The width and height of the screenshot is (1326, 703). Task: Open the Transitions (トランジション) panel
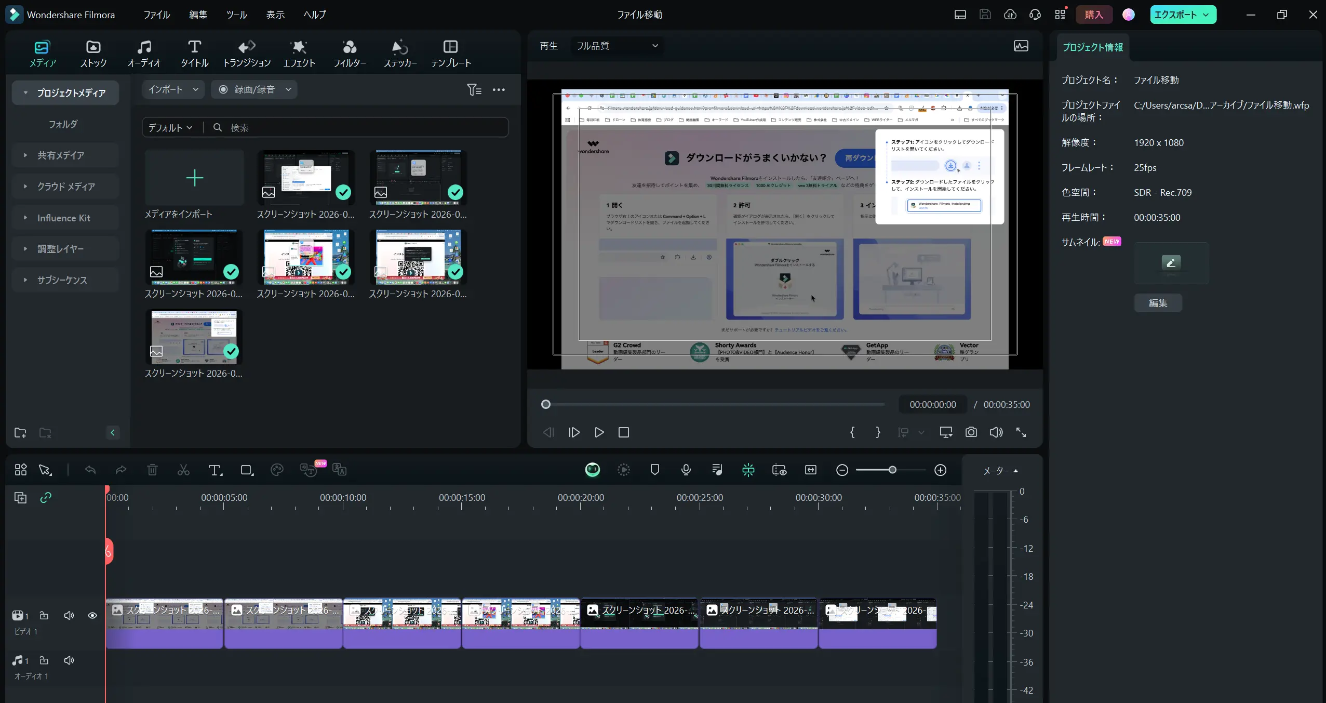(247, 54)
